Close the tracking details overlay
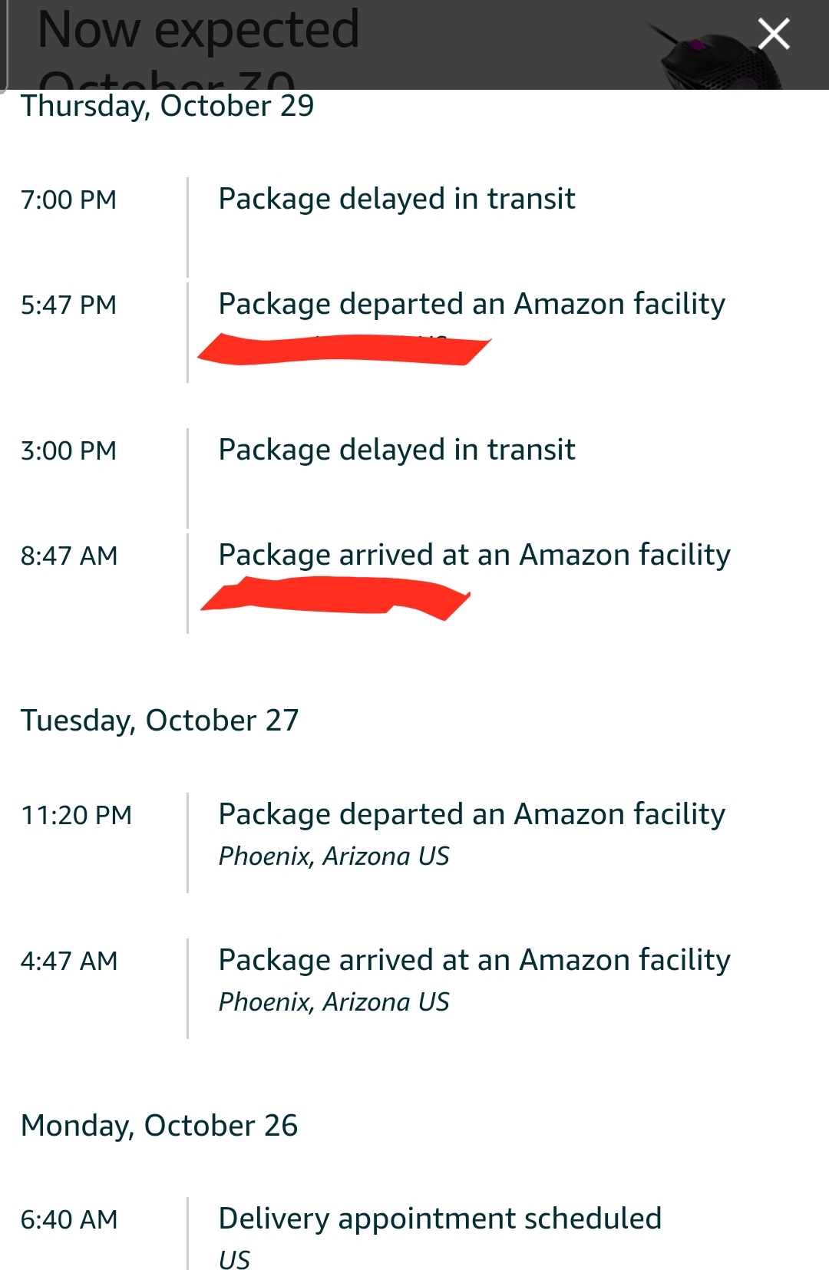Screen dimensions: 829x1270 tap(773, 33)
